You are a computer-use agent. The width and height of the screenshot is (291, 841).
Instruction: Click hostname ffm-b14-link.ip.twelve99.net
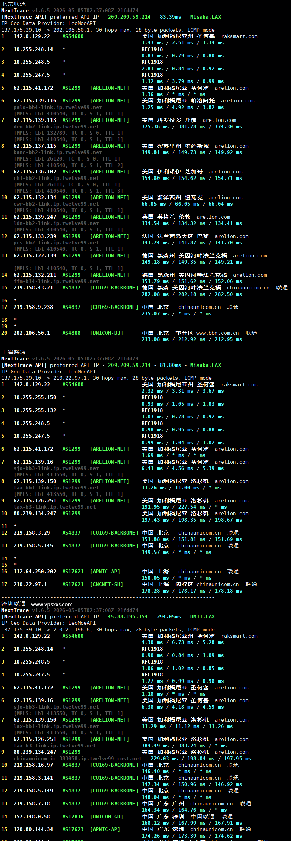click(56, 281)
